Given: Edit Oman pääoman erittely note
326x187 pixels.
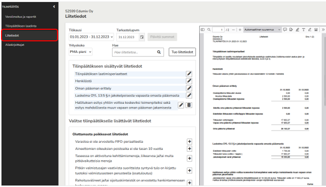Looking at the screenshot, I should [189, 88].
